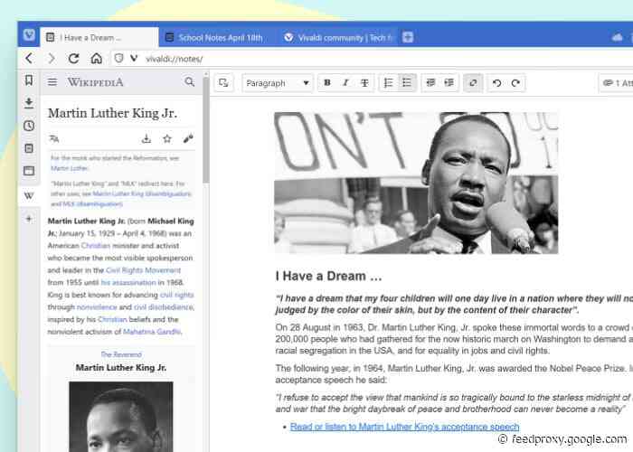Click the sync cloud icon
The image size is (633, 452).
[617, 38]
